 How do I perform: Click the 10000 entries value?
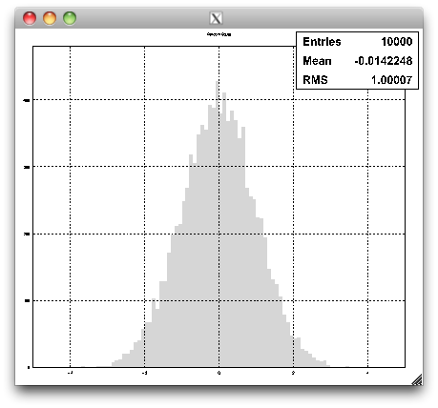tap(397, 42)
